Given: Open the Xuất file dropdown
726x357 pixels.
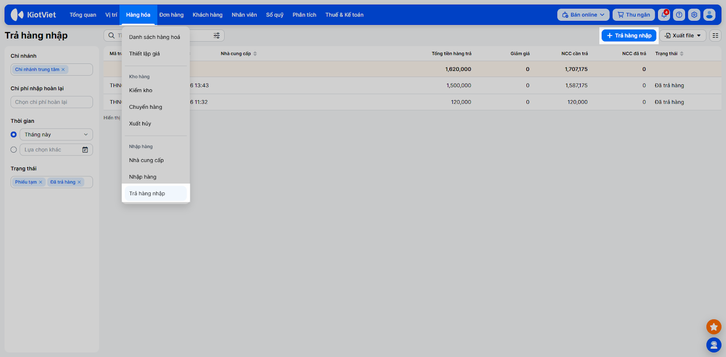Looking at the screenshot, I should pos(682,35).
